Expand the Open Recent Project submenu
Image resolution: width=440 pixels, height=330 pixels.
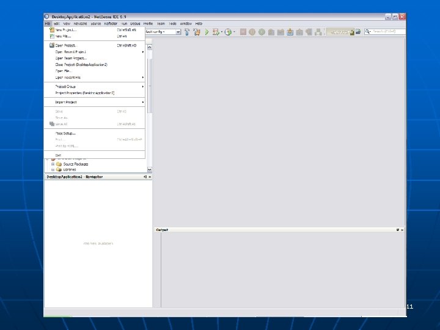[94, 52]
